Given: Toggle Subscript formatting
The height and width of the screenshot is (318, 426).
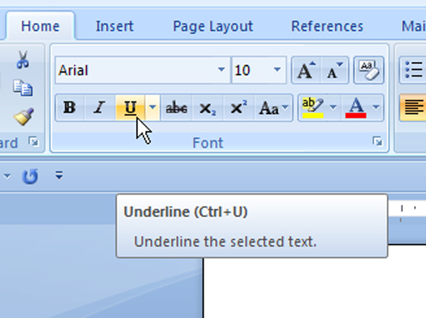Looking at the screenshot, I should (208, 108).
